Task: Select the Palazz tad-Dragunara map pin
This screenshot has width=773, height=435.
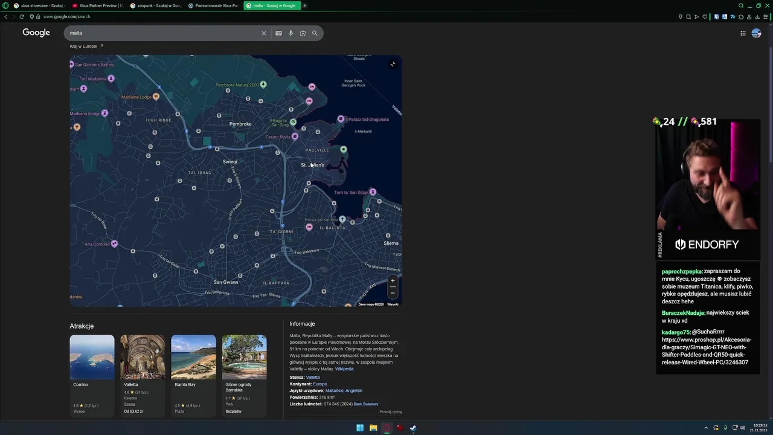Action: (341, 119)
